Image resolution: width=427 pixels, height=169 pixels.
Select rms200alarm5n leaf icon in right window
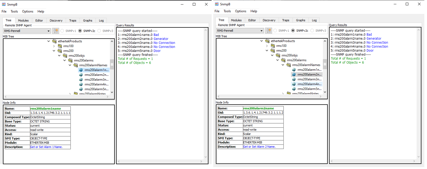pos(294,89)
